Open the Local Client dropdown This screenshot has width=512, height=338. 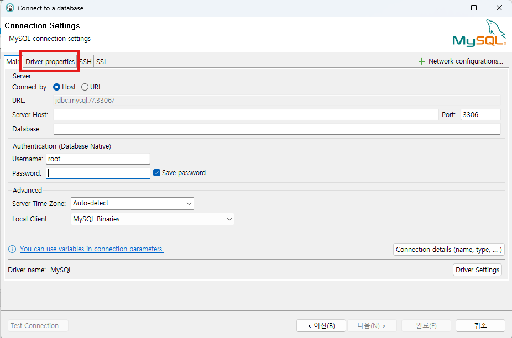click(x=153, y=219)
